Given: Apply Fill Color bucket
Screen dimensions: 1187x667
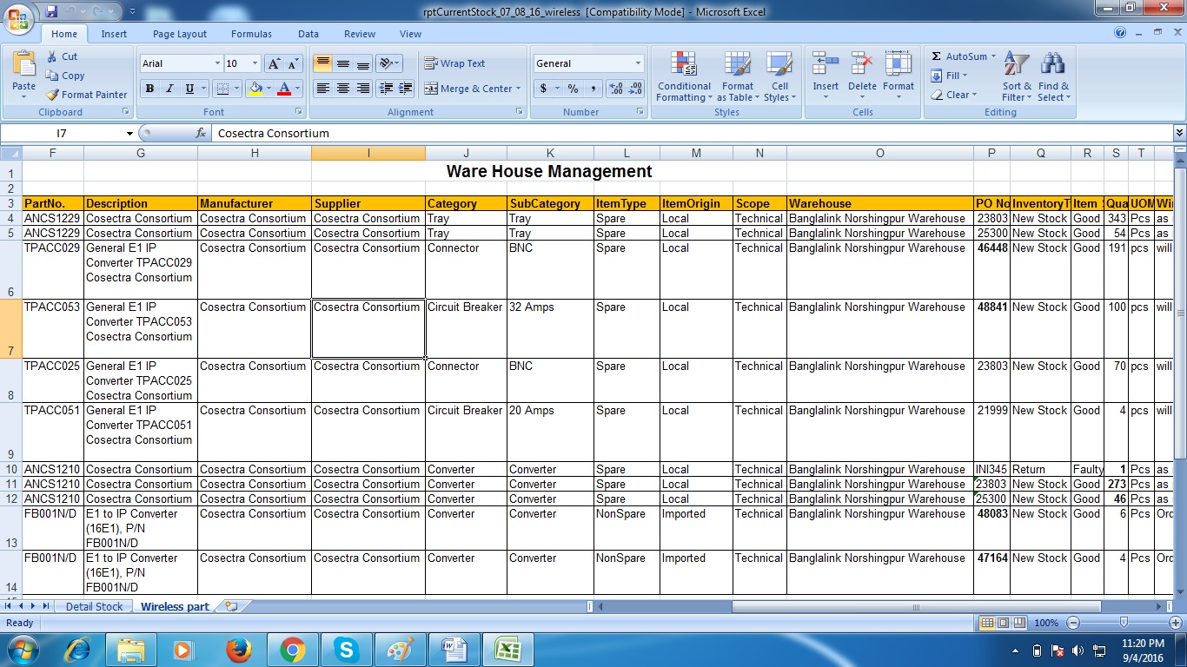Looking at the screenshot, I should [x=255, y=89].
